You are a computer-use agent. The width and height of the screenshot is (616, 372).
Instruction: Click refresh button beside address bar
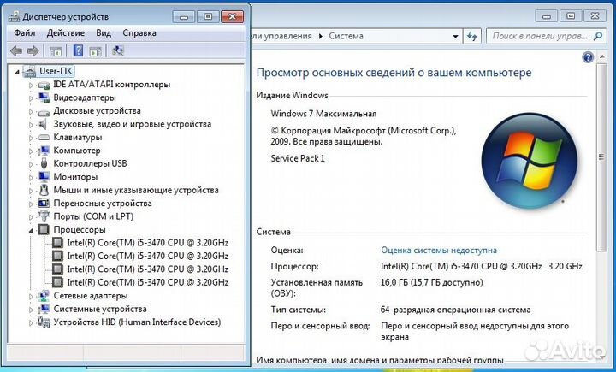tap(471, 37)
